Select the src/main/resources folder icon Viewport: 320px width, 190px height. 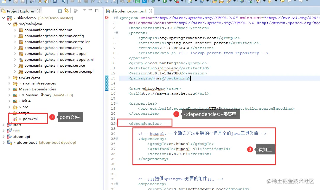point(15,83)
